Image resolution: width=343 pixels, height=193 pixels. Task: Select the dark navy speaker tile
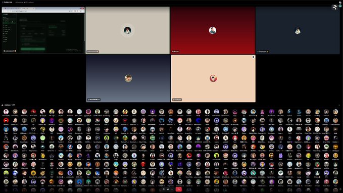point(298,30)
